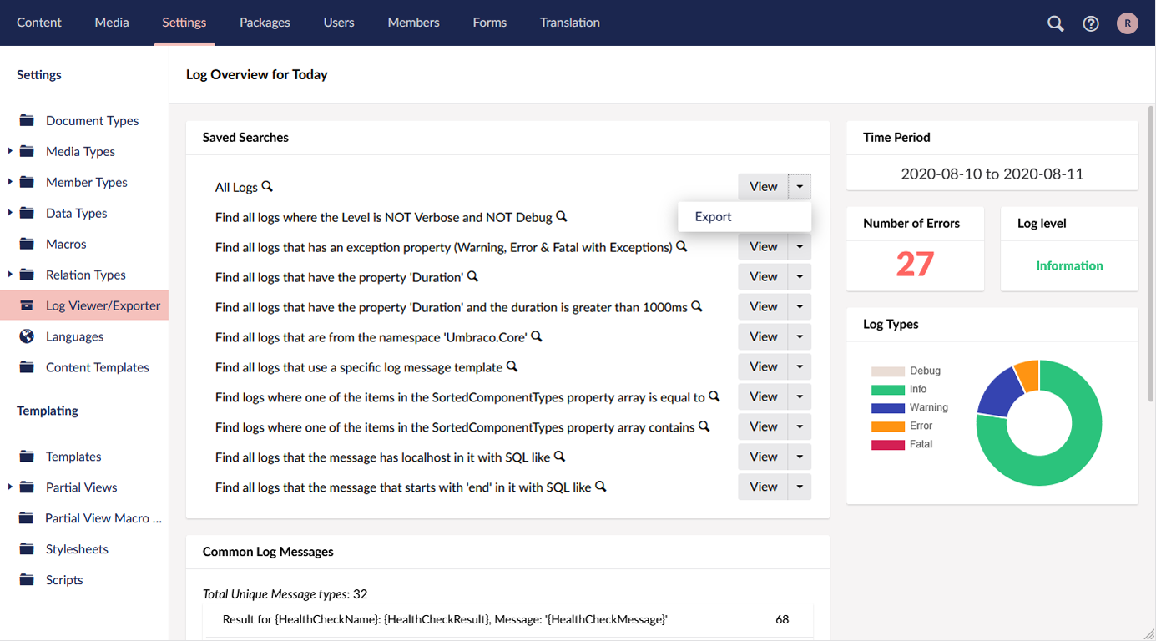Open dropdown arrow for exception property search
Screen dimensions: 1156x641
tap(800, 246)
